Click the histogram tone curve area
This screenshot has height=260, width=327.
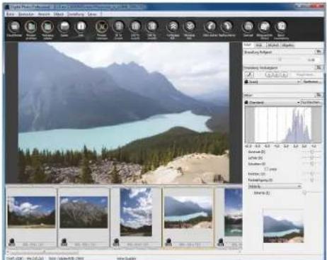click(283, 125)
